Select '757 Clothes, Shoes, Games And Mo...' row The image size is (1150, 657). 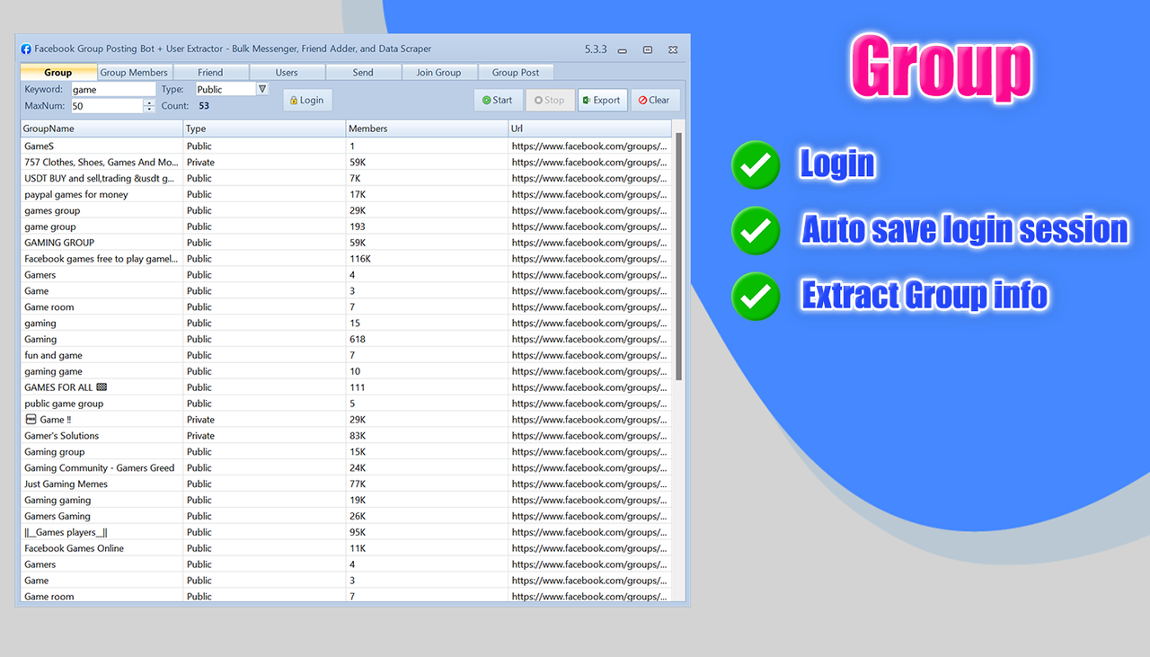coord(346,162)
